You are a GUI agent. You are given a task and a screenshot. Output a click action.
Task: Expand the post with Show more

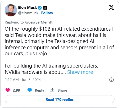tap(80, 72)
